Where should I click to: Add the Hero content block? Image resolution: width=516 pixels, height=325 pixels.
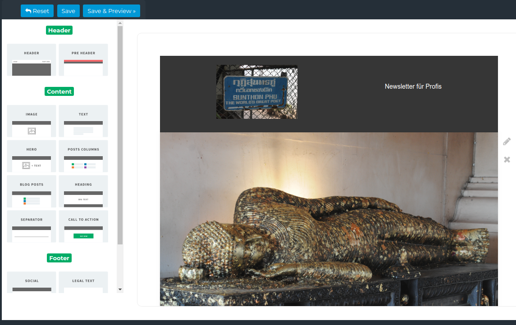click(x=32, y=156)
